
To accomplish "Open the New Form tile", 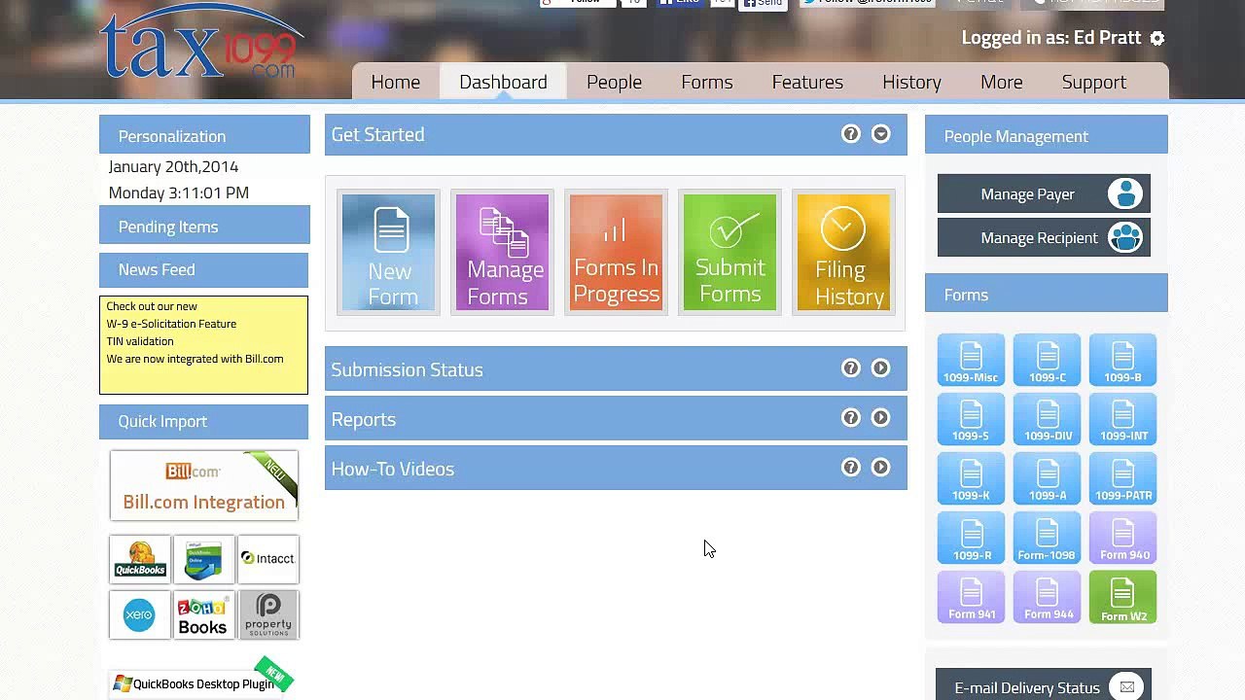I will pyautogui.click(x=388, y=253).
